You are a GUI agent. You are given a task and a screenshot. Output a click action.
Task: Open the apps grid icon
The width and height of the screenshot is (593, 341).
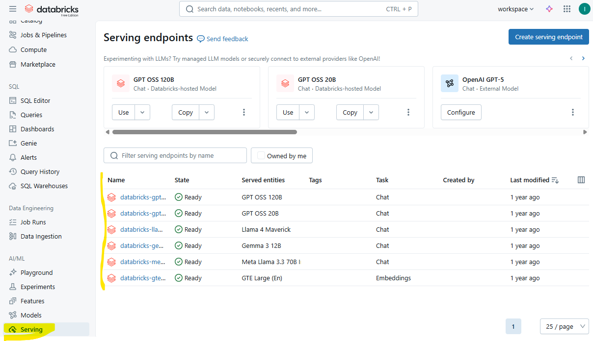tap(567, 9)
